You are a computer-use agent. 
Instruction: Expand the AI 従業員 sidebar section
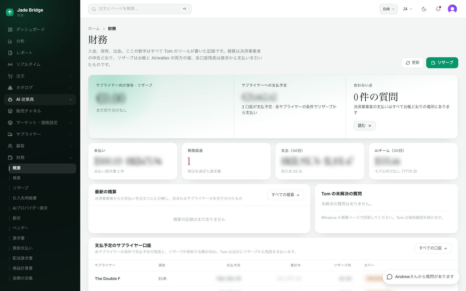(x=40, y=99)
